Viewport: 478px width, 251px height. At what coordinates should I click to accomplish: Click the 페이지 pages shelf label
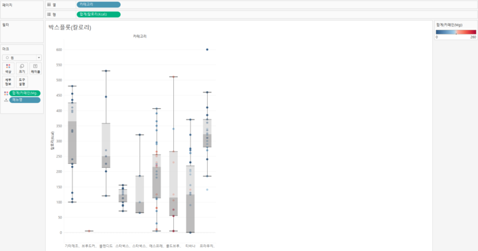[x=7, y=5]
